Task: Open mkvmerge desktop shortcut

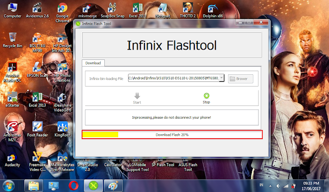Action: 87,10
